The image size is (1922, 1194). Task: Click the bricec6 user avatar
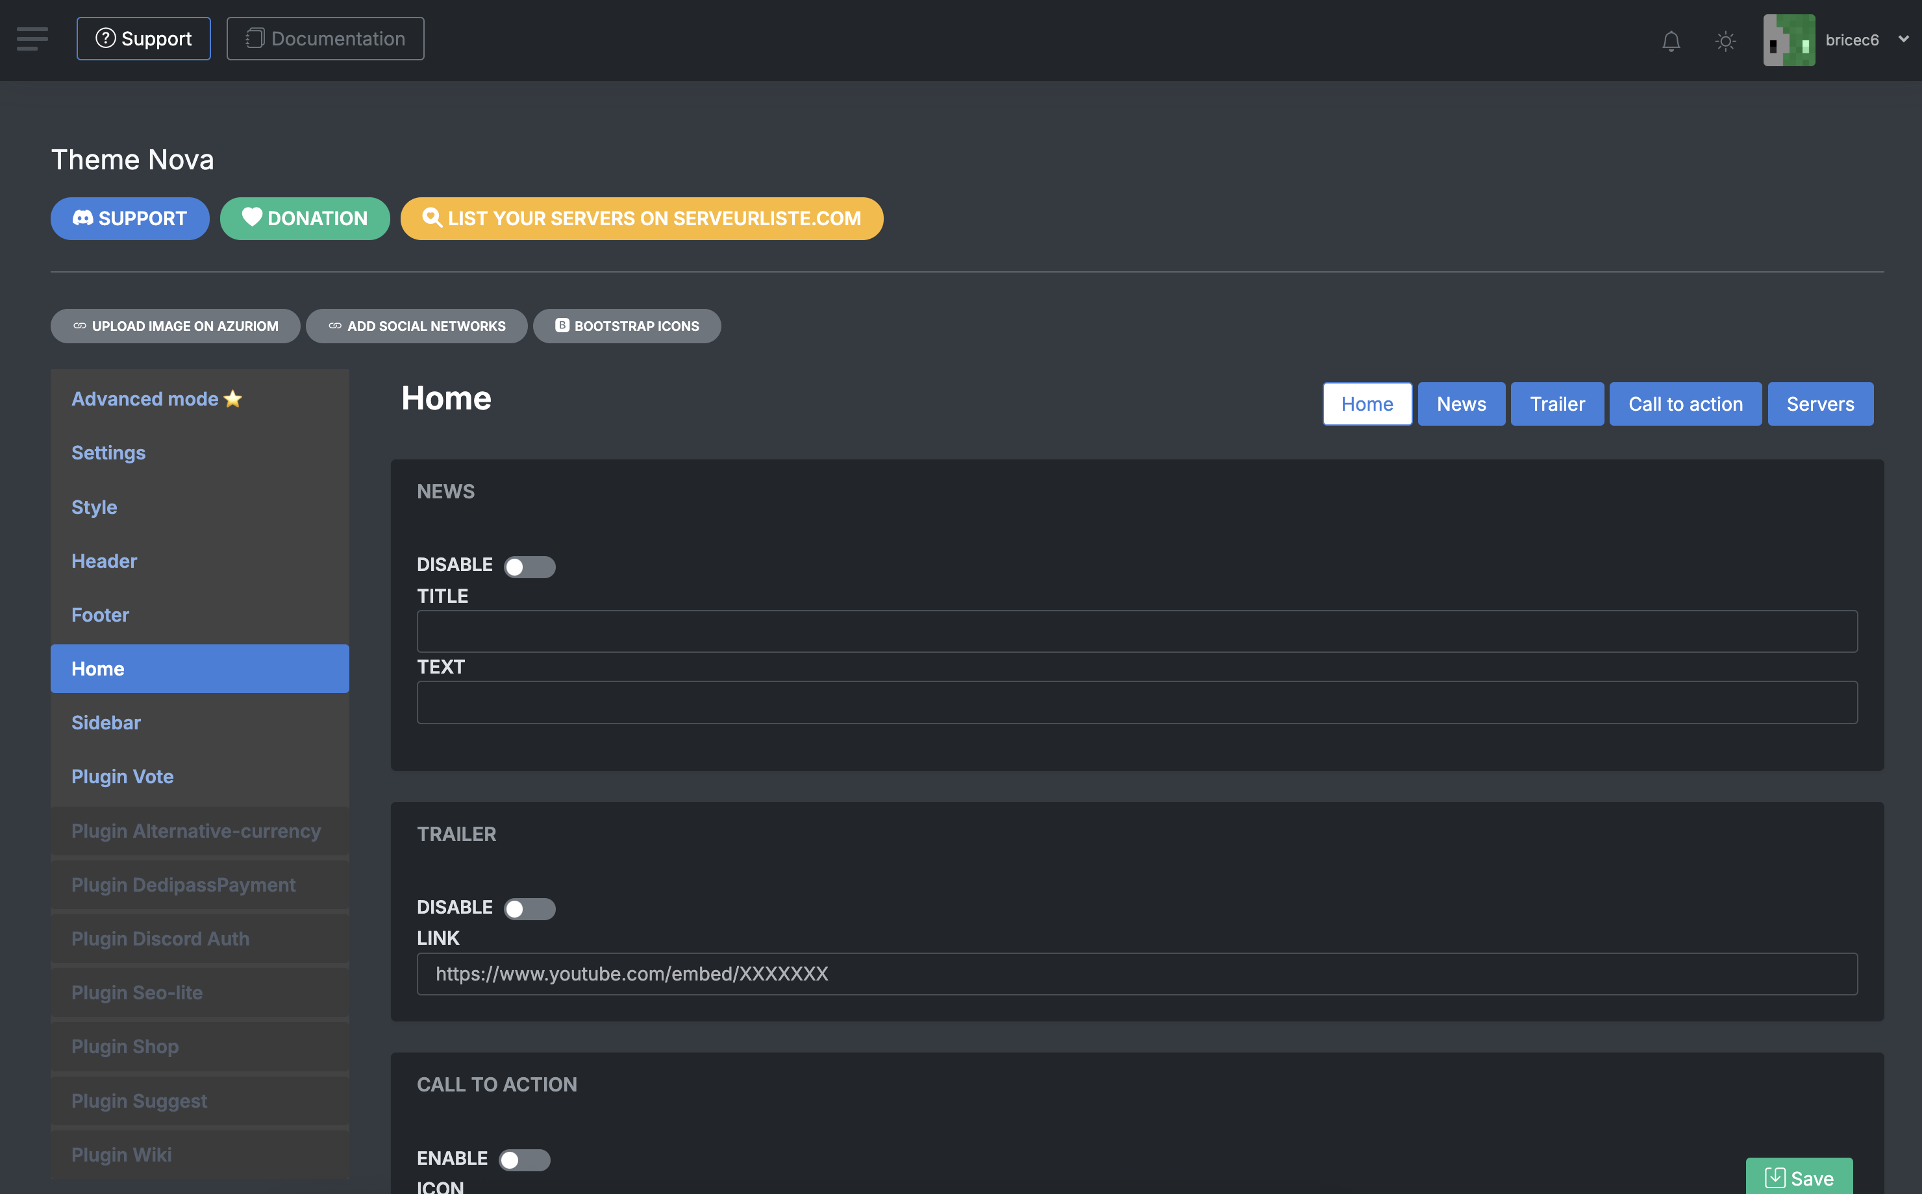coord(1788,40)
